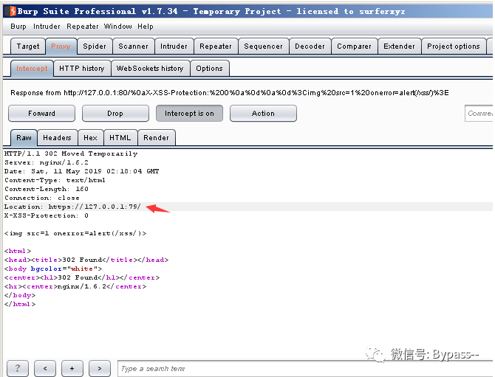Image resolution: width=495 pixels, height=377 pixels.
Task: Select the Proxy tab
Action: tap(61, 46)
